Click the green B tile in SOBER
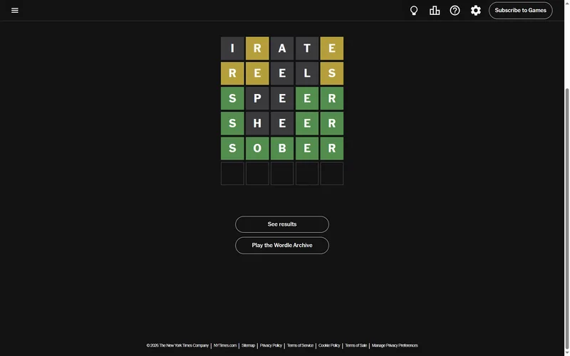Screen dimensions: 570x356 click(x=282, y=149)
